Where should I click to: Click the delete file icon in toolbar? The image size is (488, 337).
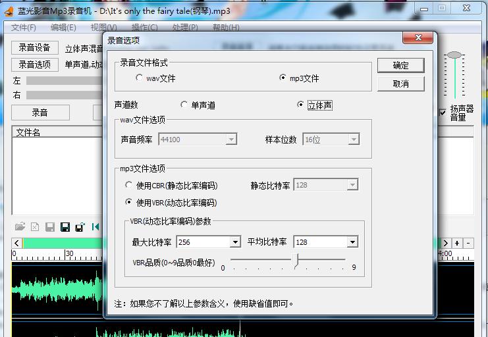[35, 227]
